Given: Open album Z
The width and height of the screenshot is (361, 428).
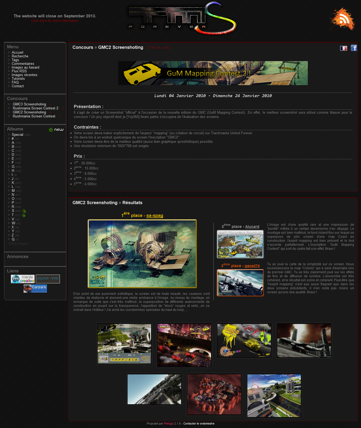Looking at the screenshot, I should point(13,235).
